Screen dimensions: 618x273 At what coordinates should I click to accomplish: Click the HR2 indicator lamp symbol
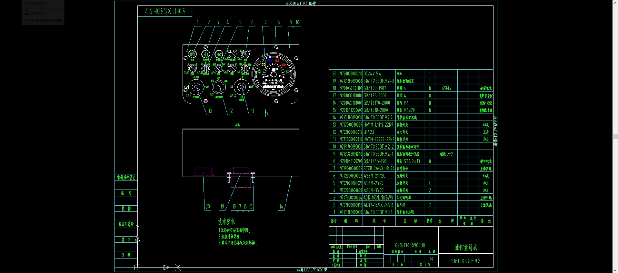pos(219,54)
